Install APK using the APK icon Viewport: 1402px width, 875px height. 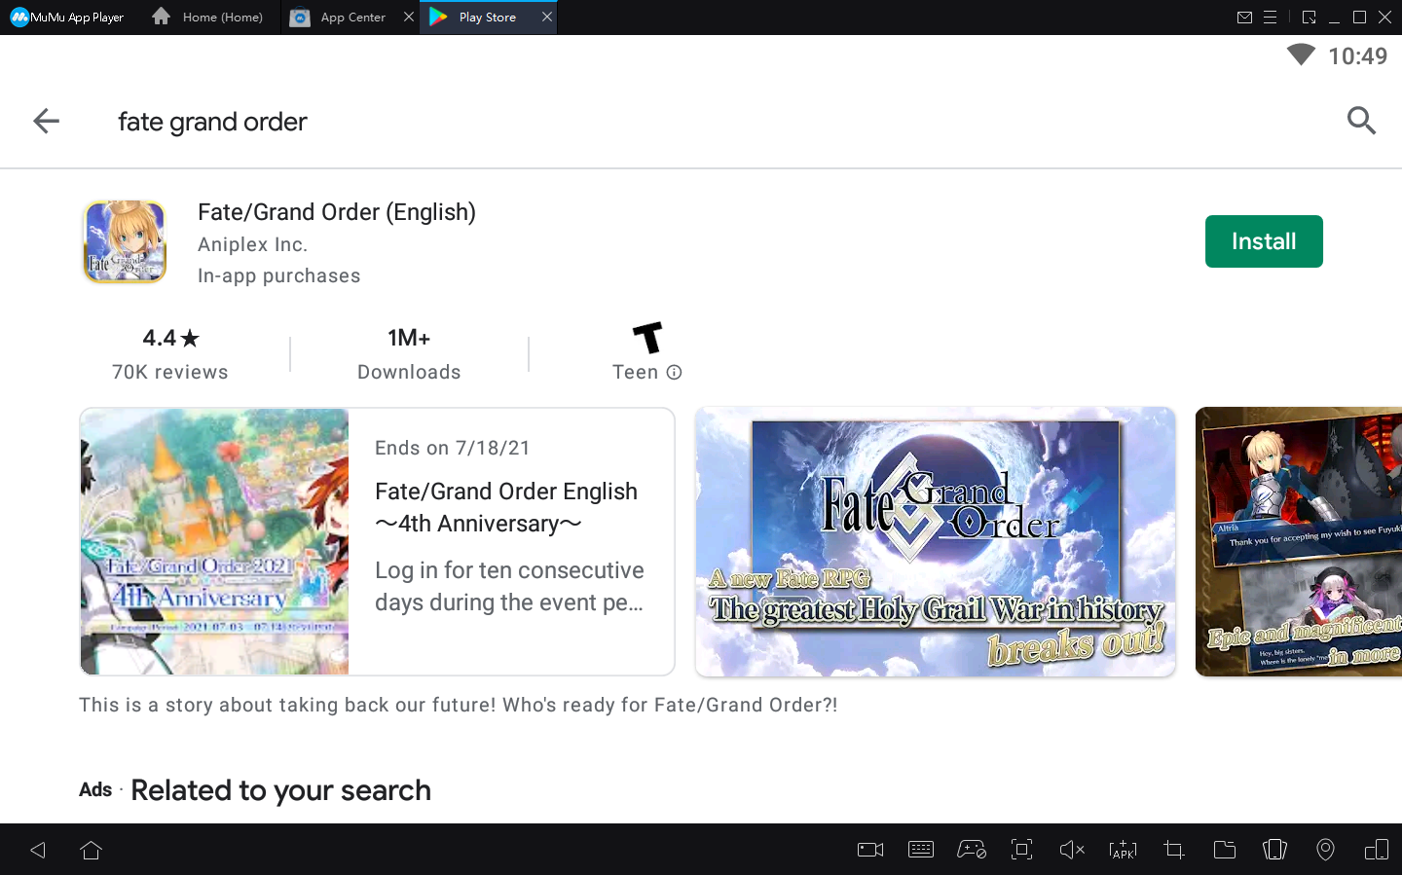click(x=1123, y=850)
